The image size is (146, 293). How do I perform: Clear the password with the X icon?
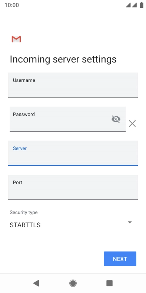132,123
